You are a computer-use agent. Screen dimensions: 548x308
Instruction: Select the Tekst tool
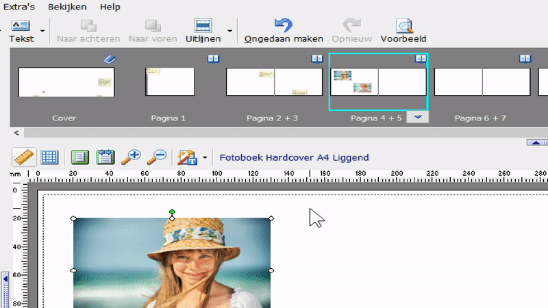(21, 31)
